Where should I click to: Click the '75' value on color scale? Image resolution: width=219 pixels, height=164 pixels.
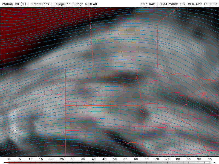(168, 159)
